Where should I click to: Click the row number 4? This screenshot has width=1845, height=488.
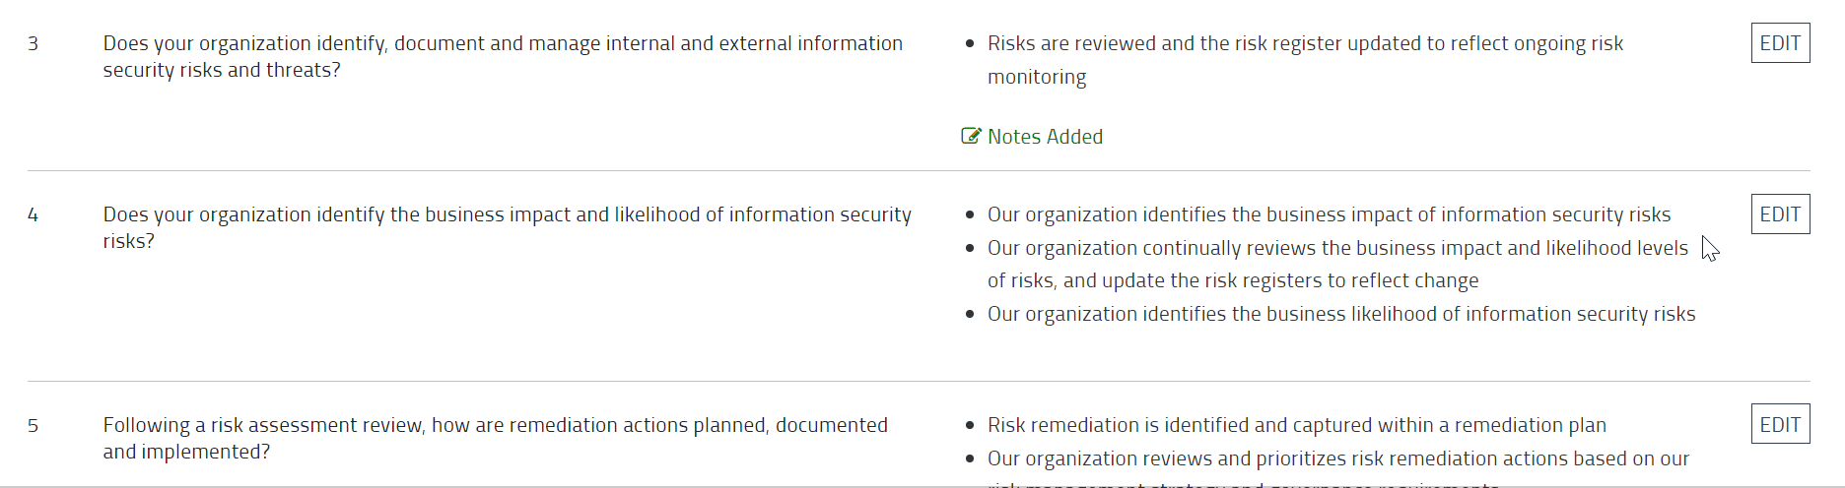[33, 214]
